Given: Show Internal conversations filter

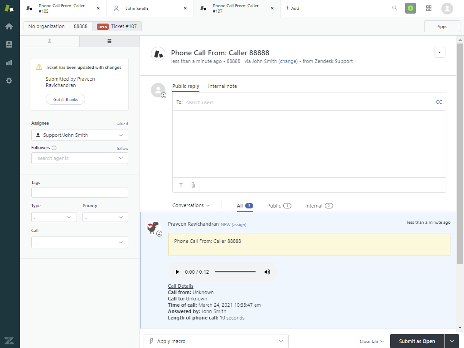Looking at the screenshot, I should tap(319, 206).
